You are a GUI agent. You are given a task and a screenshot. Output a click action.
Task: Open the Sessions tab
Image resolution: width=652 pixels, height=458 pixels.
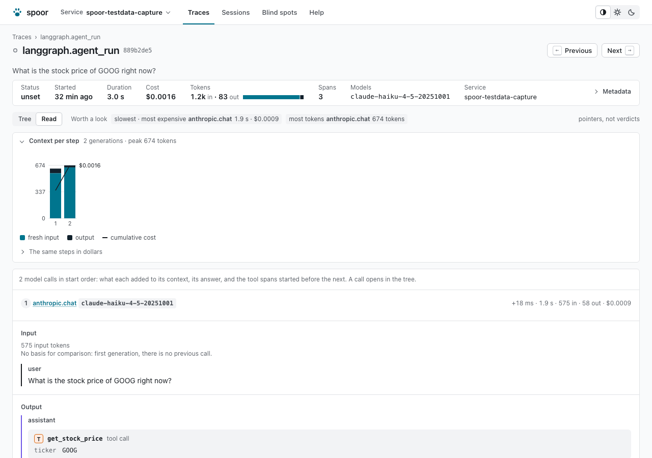tap(236, 12)
